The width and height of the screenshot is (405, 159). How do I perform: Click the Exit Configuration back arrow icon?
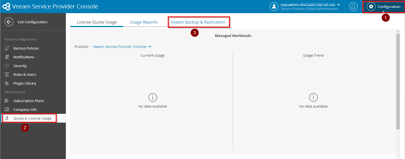coord(9,22)
